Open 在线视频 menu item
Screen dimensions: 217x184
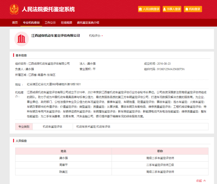(66, 23)
